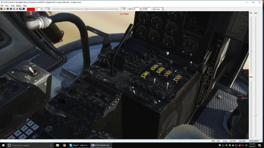Screen dimensions: 264x148
Task: Click the FPS value 346
Action: coord(218,141)
